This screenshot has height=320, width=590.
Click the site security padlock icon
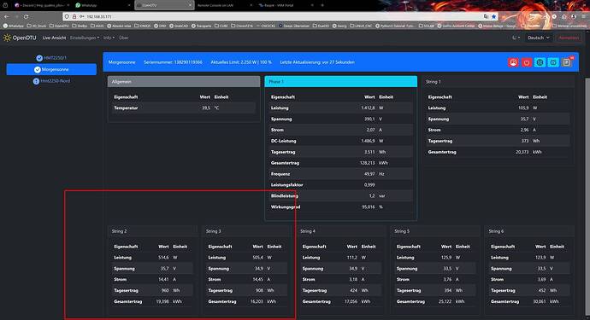click(74, 16)
